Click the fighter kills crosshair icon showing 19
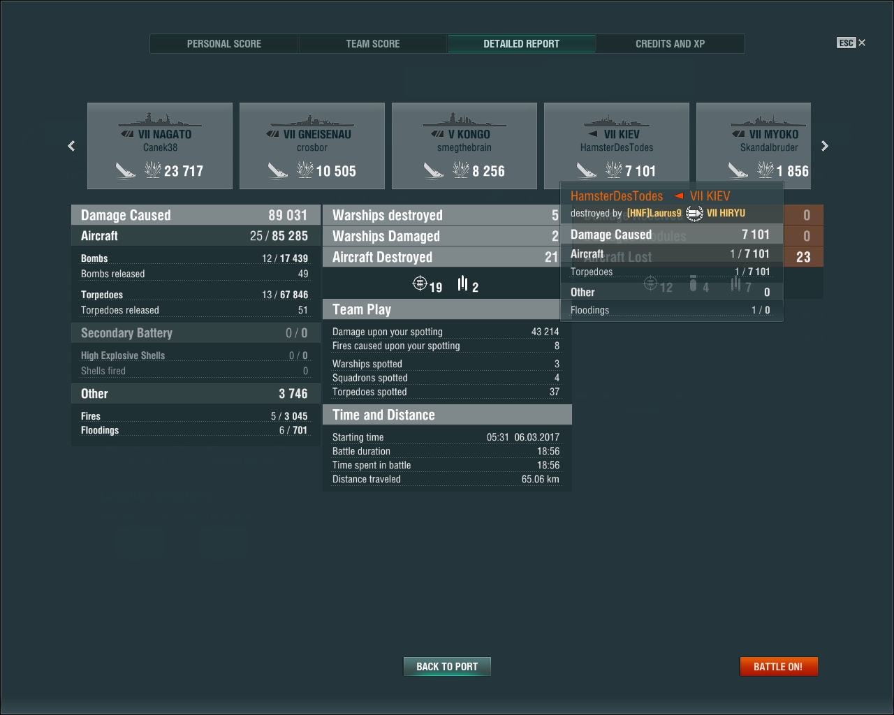Screen dimensions: 894x715 click(420, 283)
